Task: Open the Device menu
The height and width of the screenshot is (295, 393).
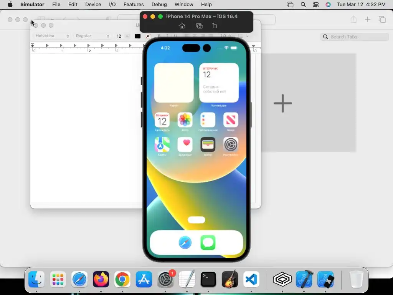Action: click(x=93, y=5)
